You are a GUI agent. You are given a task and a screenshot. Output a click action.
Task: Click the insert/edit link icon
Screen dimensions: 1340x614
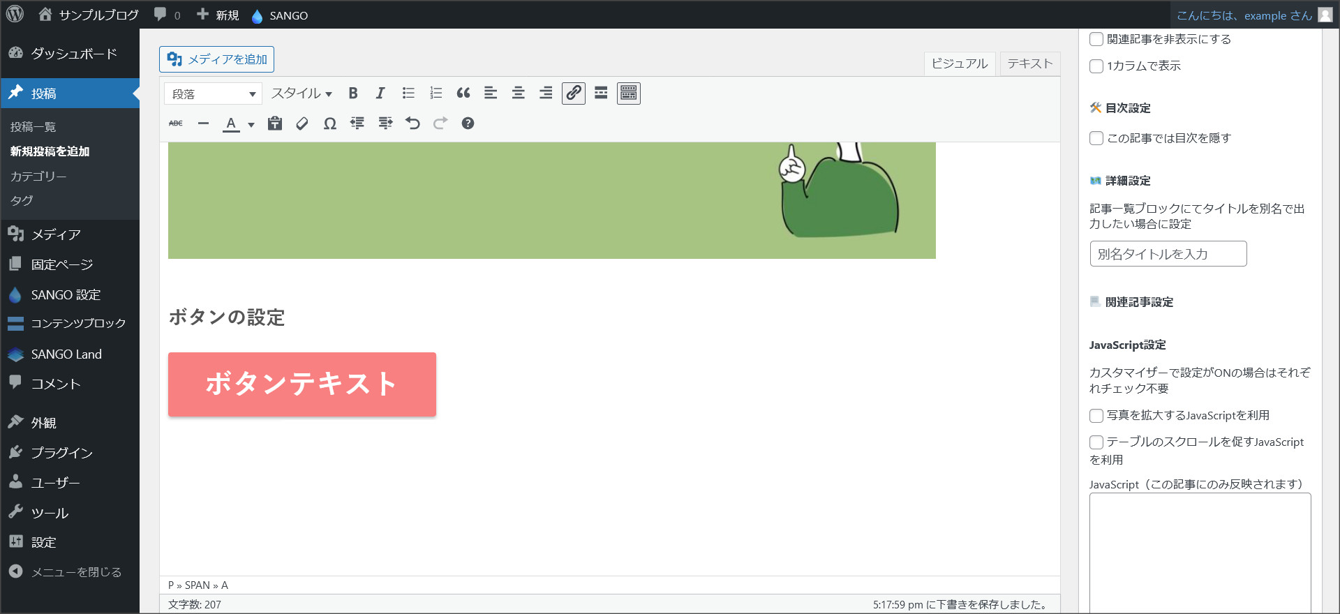tap(574, 93)
